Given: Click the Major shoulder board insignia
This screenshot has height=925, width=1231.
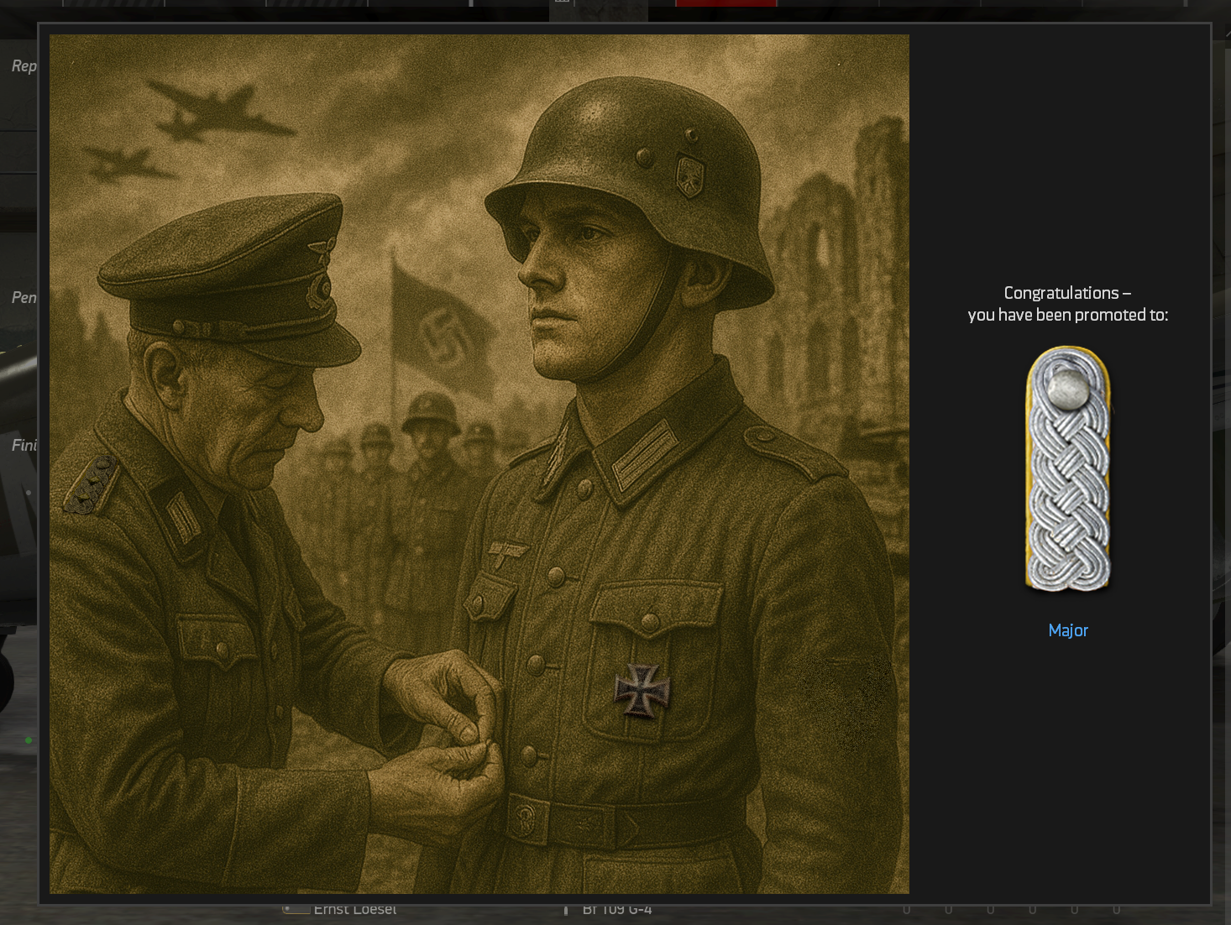Looking at the screenshot, I should pos(1068,469).
